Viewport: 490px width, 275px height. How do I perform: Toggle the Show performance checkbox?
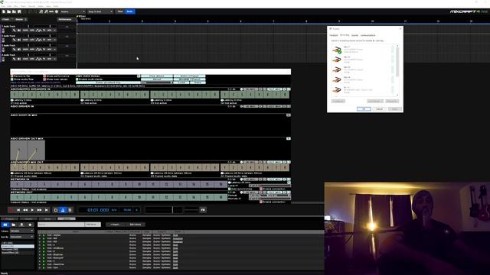point(44,76)
